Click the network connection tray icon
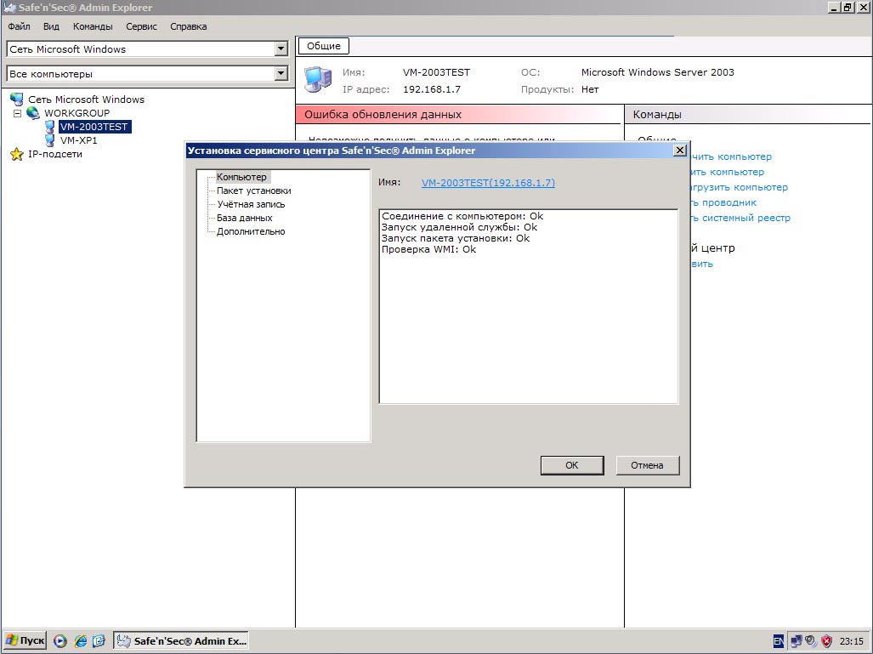This screenshot has width=873, height=654. (x=796, y=641)
